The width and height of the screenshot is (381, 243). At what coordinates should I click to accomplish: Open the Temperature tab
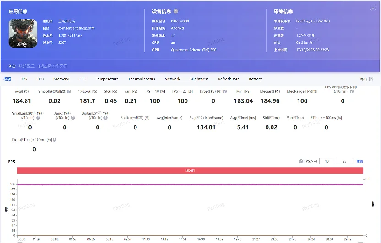(107, 79)
